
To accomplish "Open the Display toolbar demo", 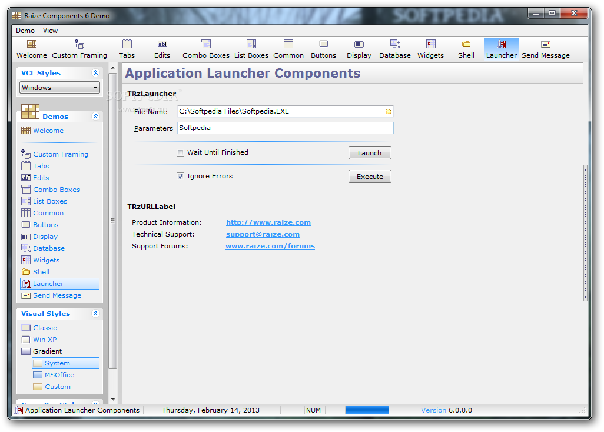I will pos(359,49).
